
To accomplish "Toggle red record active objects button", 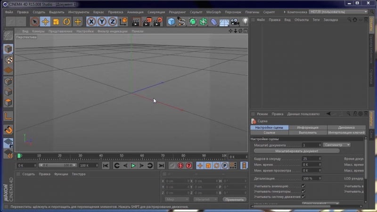I will point(172,166).
